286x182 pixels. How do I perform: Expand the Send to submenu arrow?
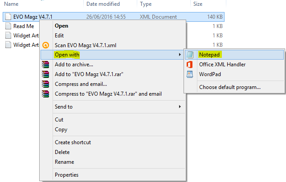[180, 107]
